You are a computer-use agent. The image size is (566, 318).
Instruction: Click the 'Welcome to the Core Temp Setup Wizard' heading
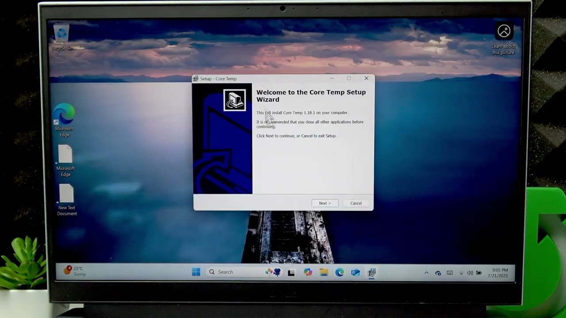(x=311, y=96)
